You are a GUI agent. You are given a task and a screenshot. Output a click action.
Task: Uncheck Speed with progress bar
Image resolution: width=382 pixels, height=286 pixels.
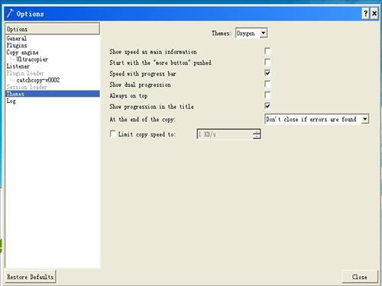point(267,73)
